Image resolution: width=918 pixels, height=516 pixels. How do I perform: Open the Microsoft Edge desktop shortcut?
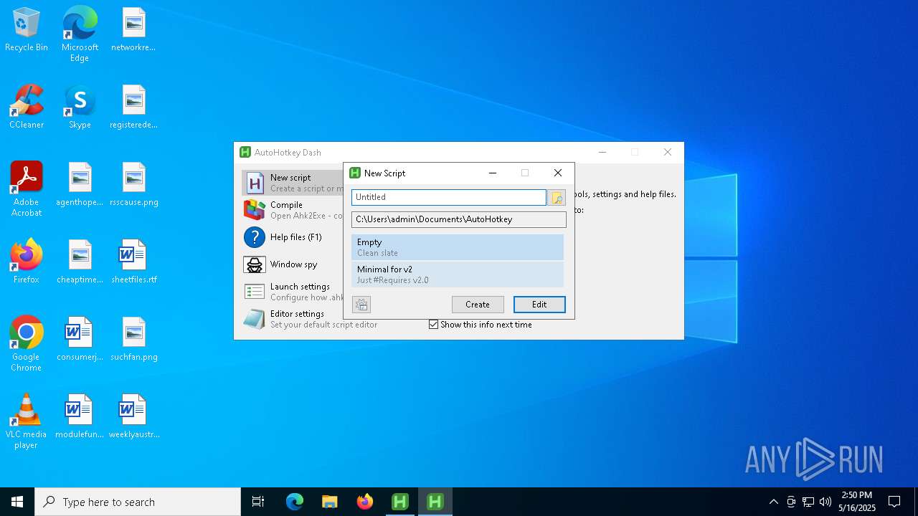click(x=80, y=34)
